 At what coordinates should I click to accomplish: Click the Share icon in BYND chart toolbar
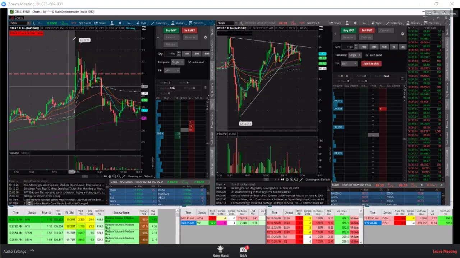point(335,23)
